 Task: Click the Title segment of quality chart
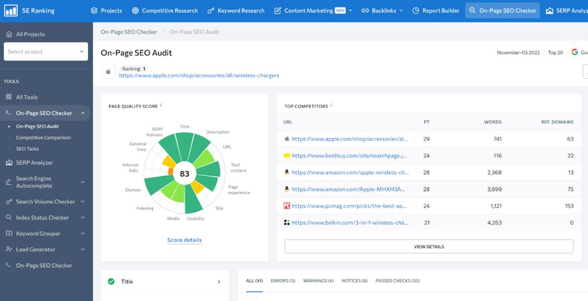[x=185, y=146]
